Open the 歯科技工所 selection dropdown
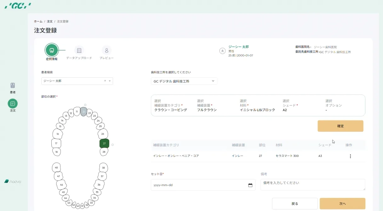Screen dimensions: 383x211 [184, 81]
